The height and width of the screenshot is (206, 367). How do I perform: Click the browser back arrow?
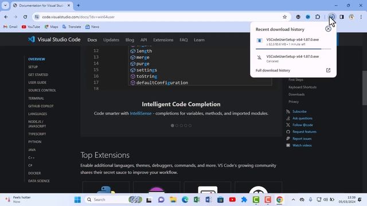(x=6, y=17)
